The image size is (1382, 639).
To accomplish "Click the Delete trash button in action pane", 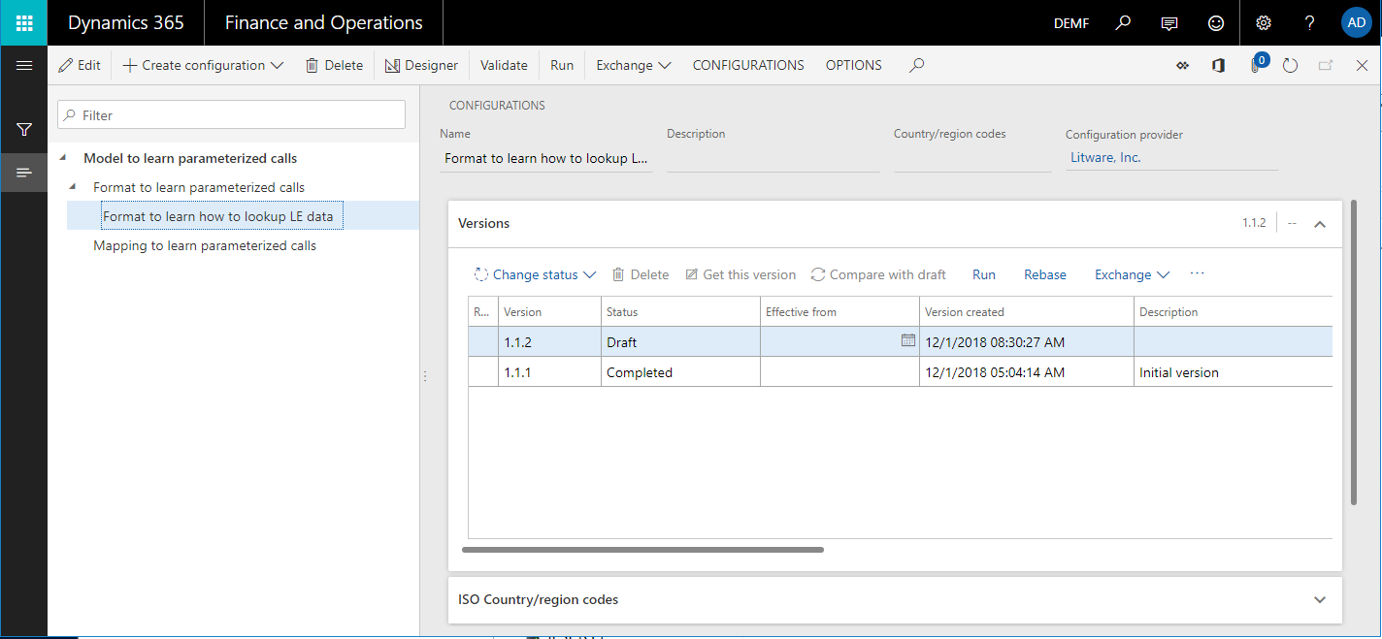I will coord(334,65).
